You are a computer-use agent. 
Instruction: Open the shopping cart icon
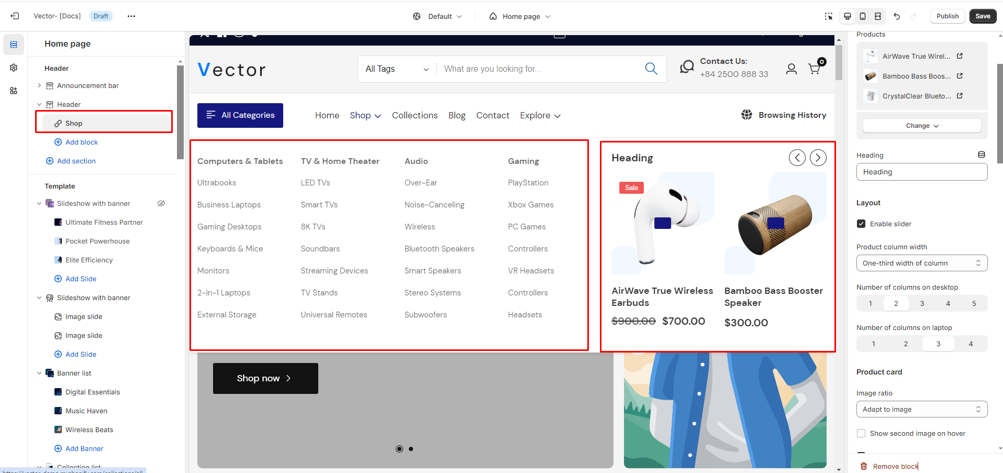point(815,69)
